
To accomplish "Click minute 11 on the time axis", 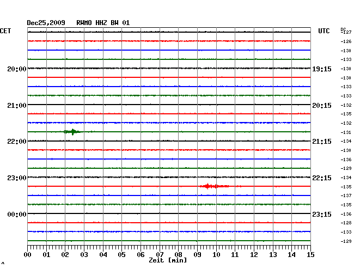I will coord(235,255).
